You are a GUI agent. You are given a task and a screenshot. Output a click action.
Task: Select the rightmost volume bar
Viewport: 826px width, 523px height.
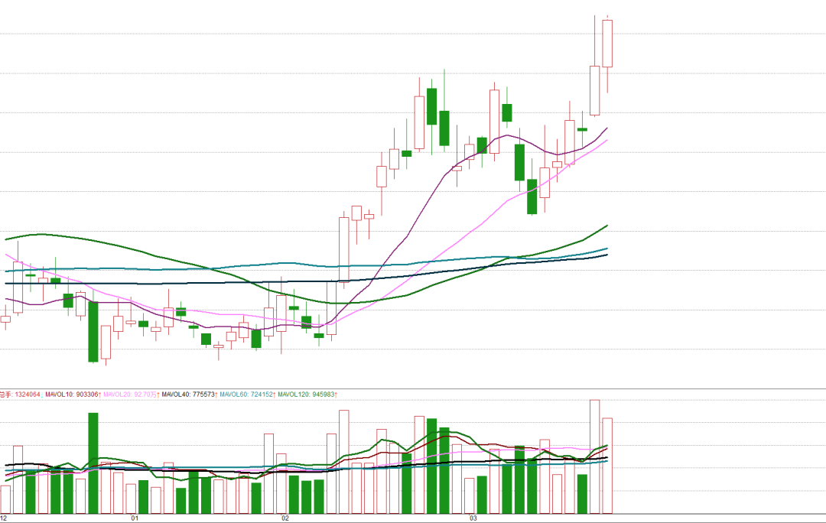[x=607, y=465]
